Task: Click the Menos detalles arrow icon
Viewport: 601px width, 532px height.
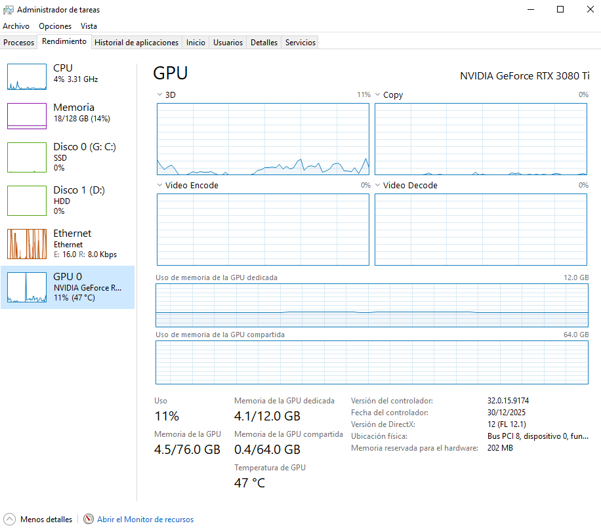Action: click(9, 519)
